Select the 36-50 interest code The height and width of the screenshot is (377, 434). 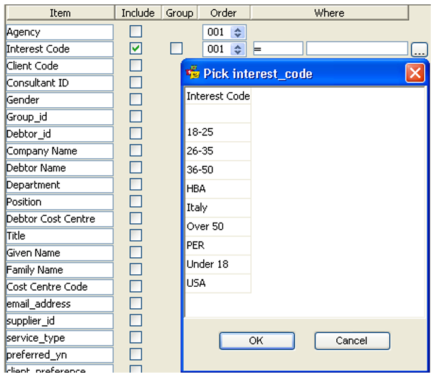click(x=218, y=170)
